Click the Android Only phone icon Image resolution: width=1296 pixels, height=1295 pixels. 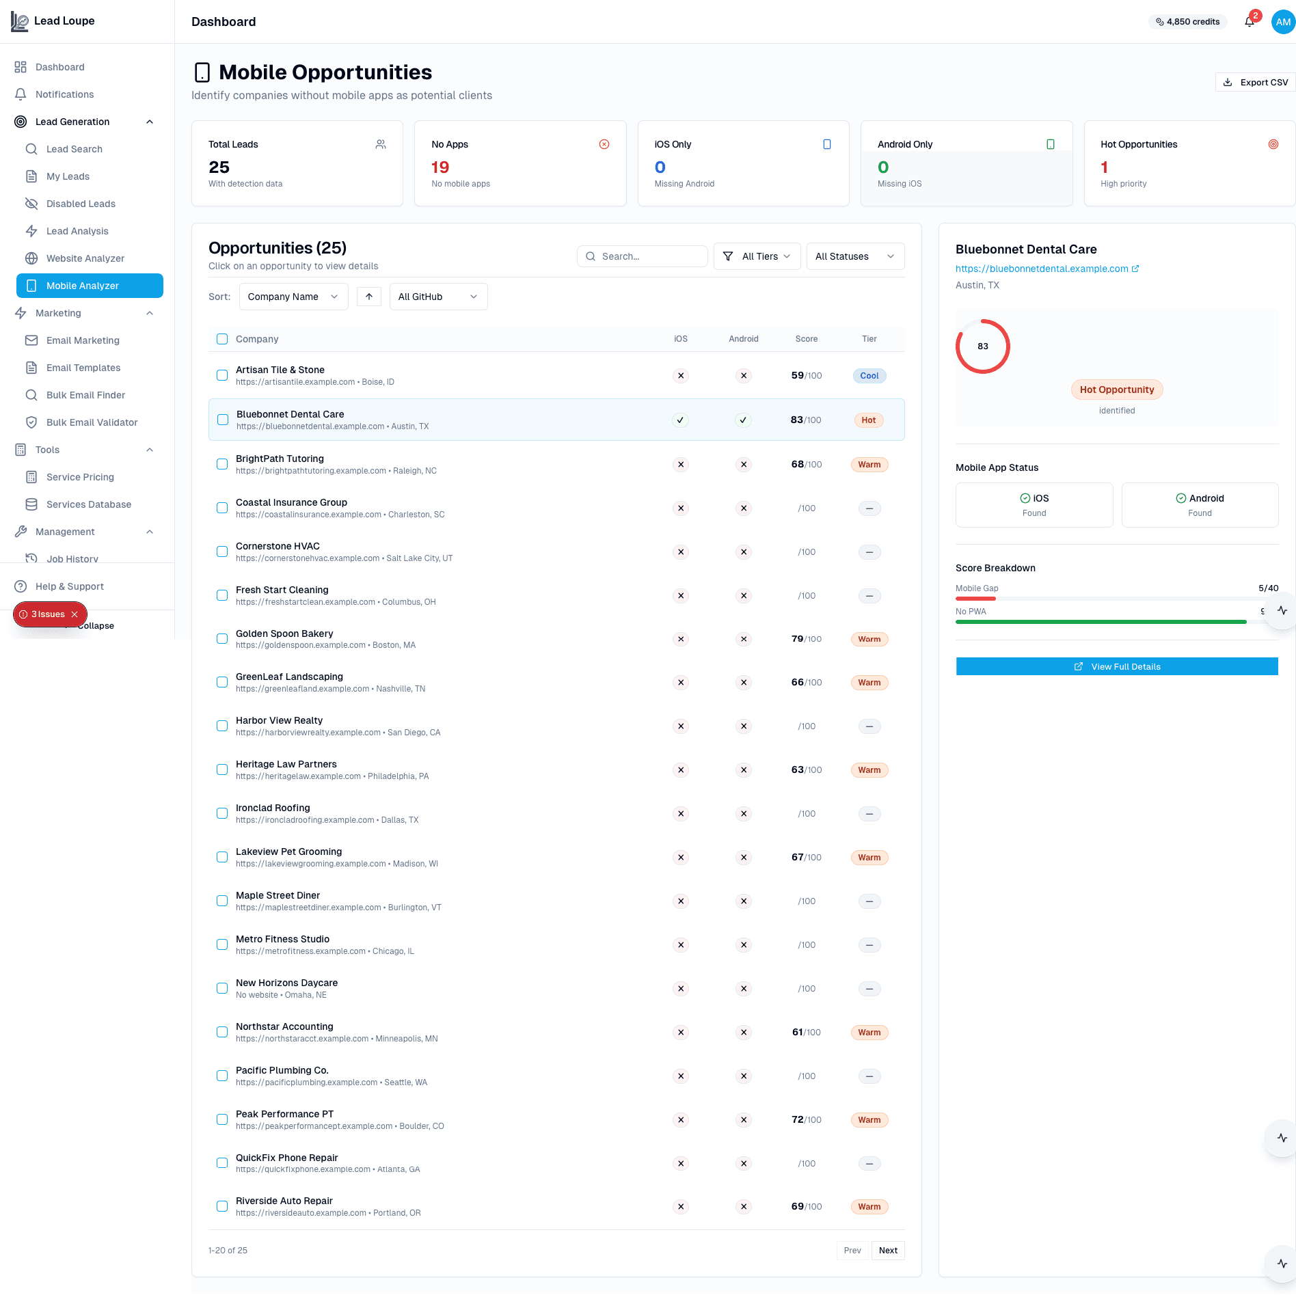(1051, 144)
